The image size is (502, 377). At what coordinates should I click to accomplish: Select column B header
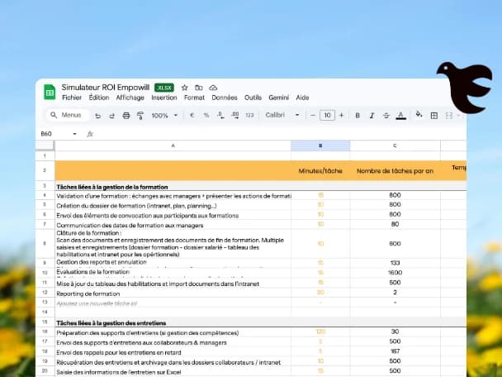pyautogui.click(x=320, y=146)
